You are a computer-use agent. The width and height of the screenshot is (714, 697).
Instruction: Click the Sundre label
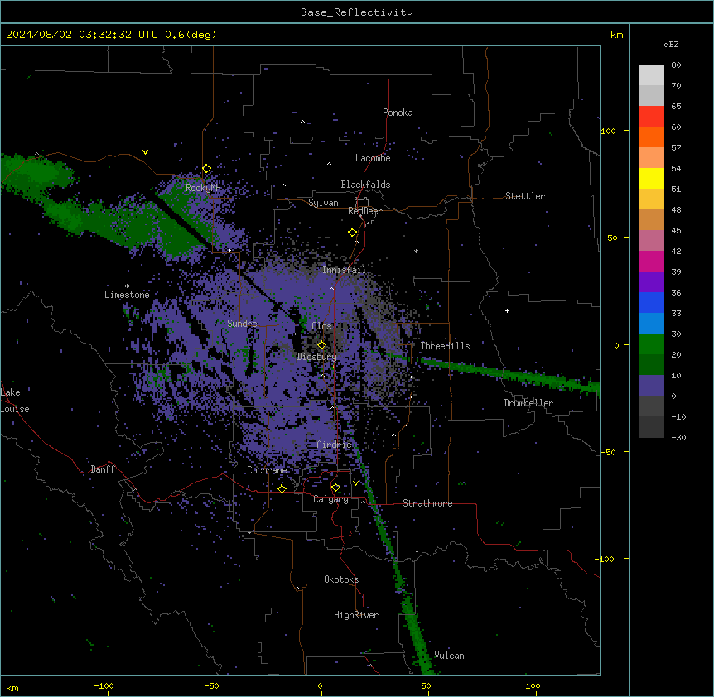pyautogui.click(x=242, y=324)
